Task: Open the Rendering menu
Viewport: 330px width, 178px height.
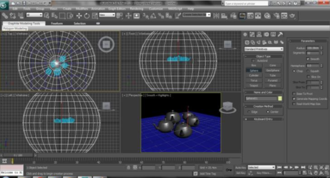Action: [x=137, y=9]
